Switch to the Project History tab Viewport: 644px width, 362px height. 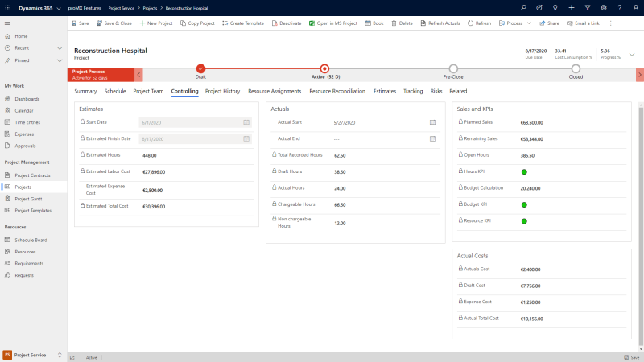[222, 91]
